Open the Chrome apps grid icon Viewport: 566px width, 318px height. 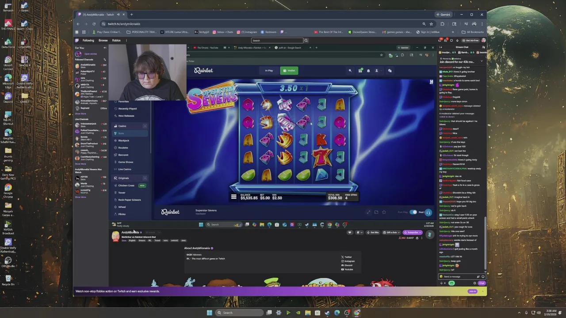[x=84, y=32]
